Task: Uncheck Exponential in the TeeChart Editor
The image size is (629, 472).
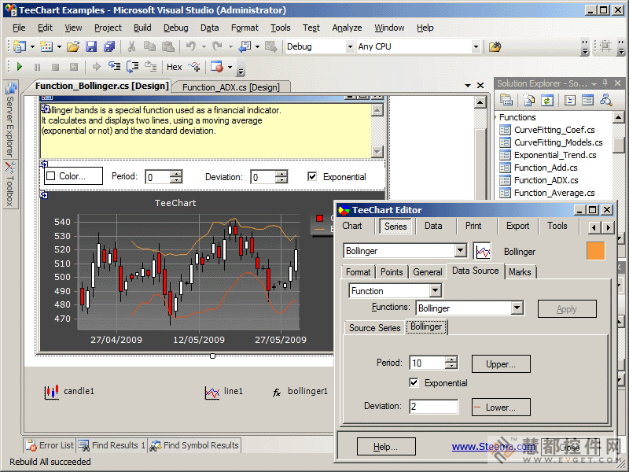Action: pyautogui.click(x=414, y=382)
